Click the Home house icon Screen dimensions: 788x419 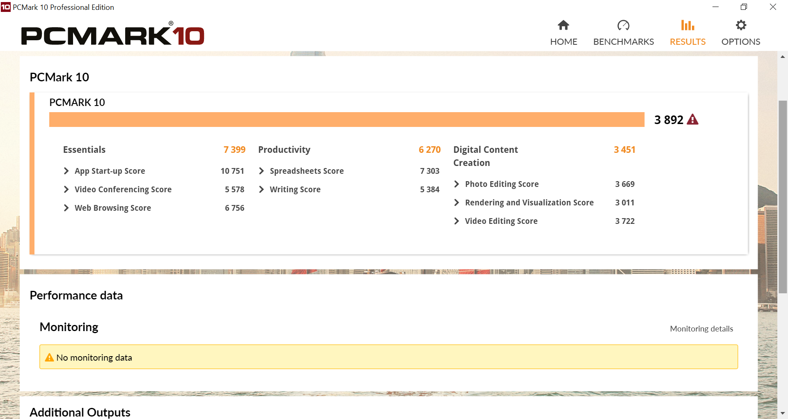click(564, 25)
